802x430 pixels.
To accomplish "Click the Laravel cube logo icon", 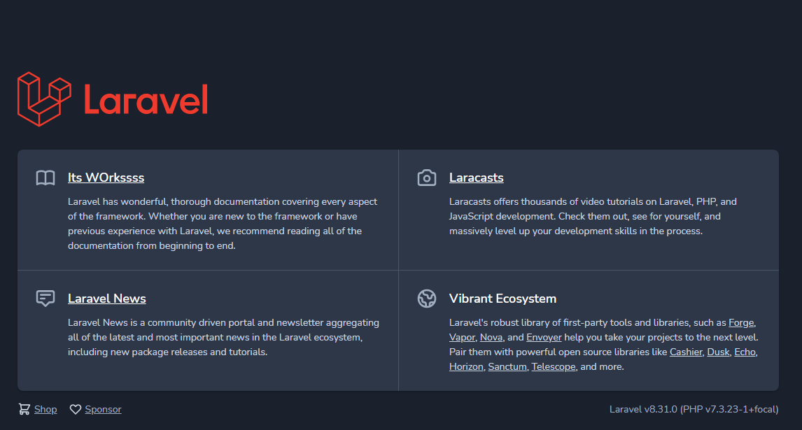I will (x=45, y=99).
